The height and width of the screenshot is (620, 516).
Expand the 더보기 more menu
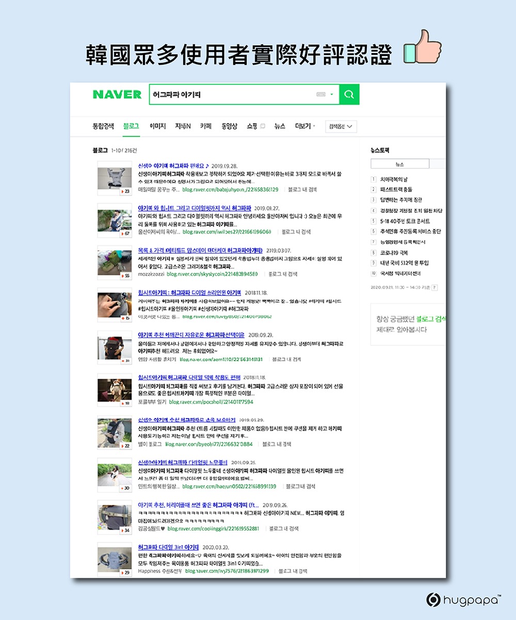pyautogui.click(x=304, y=126)
